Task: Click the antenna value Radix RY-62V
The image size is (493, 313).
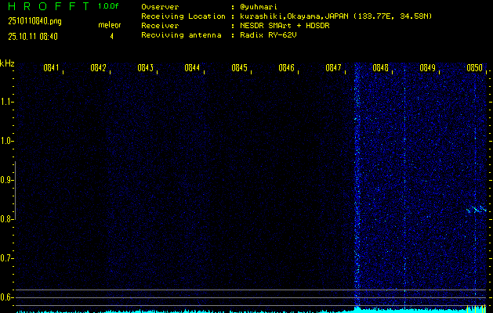Action: pyautogui.click(x=268, y=35)
